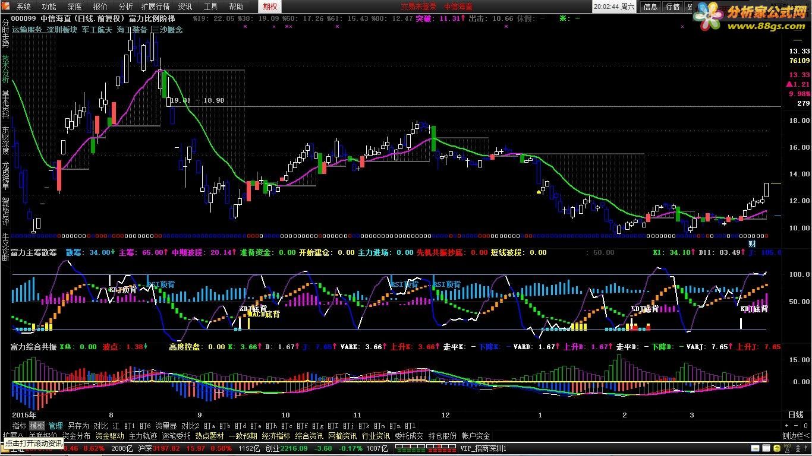Screen dimensions: 812x456
Task: Open the 分时走势 side tab
Action: tap(5, 33)
